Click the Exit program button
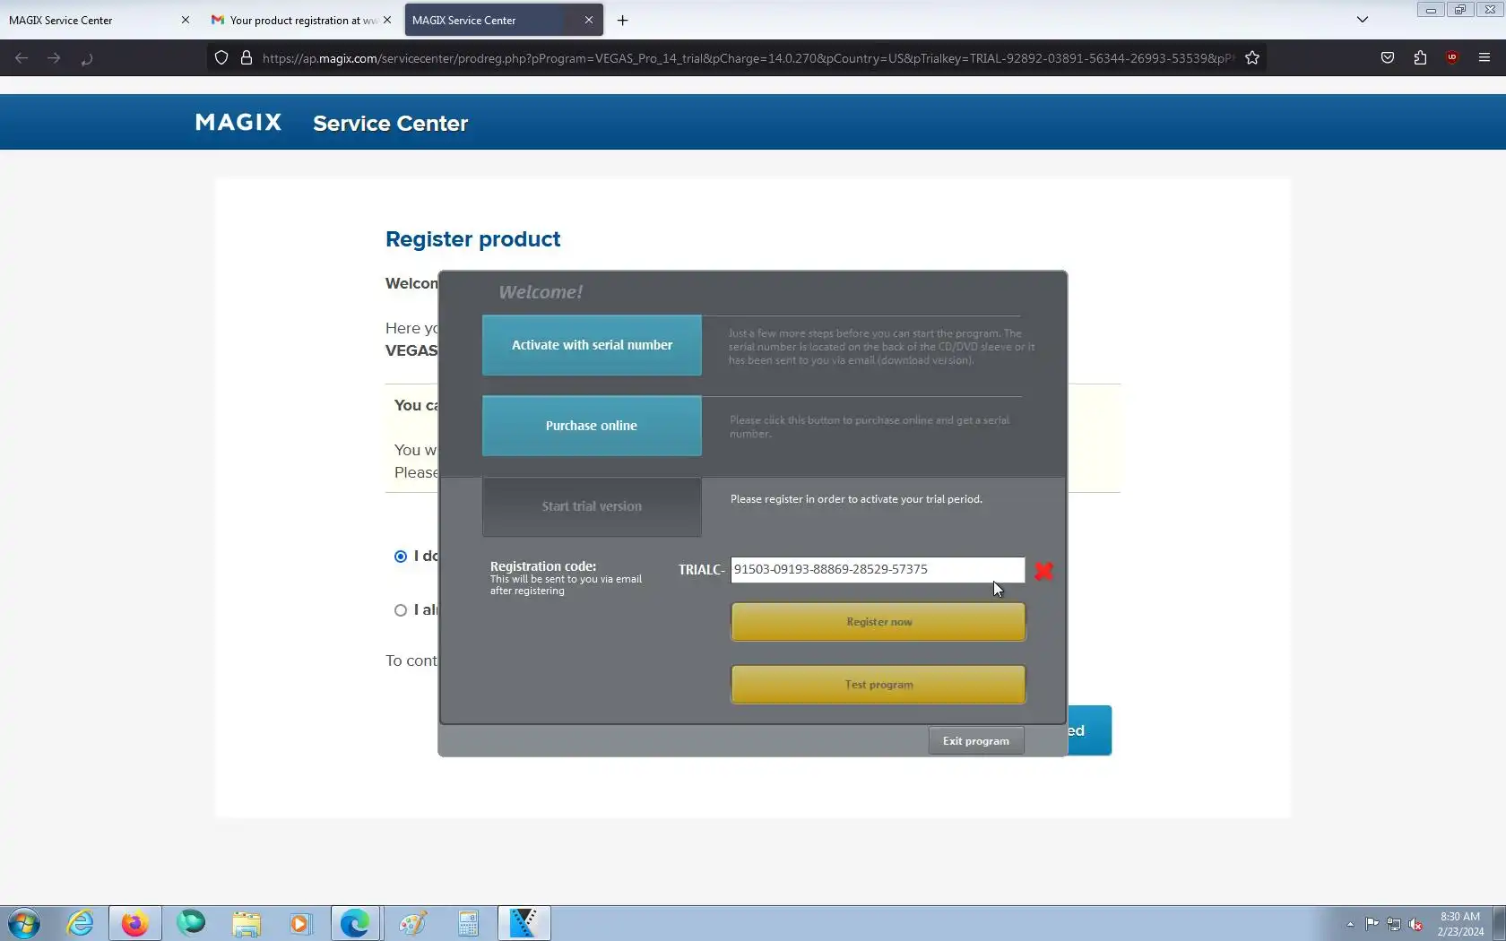 (976, 741)
